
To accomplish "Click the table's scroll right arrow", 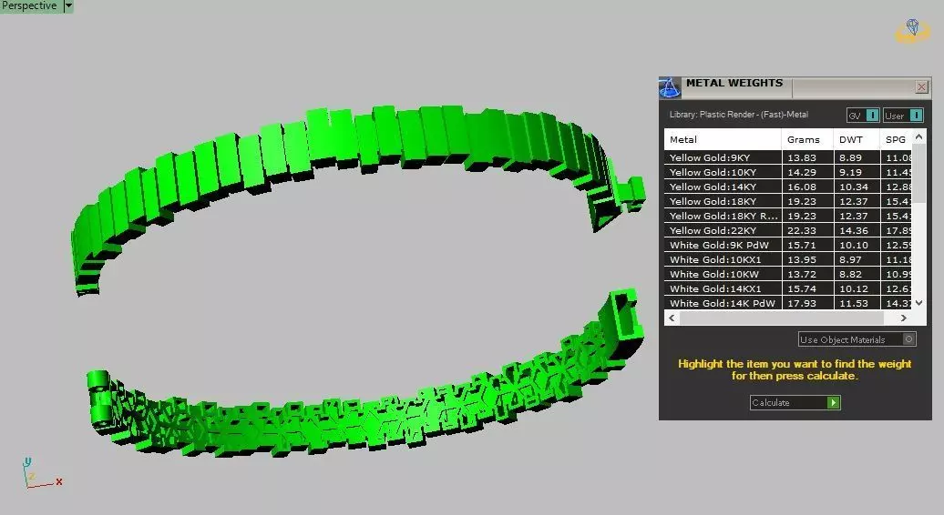I will click(x=903, y=318).
